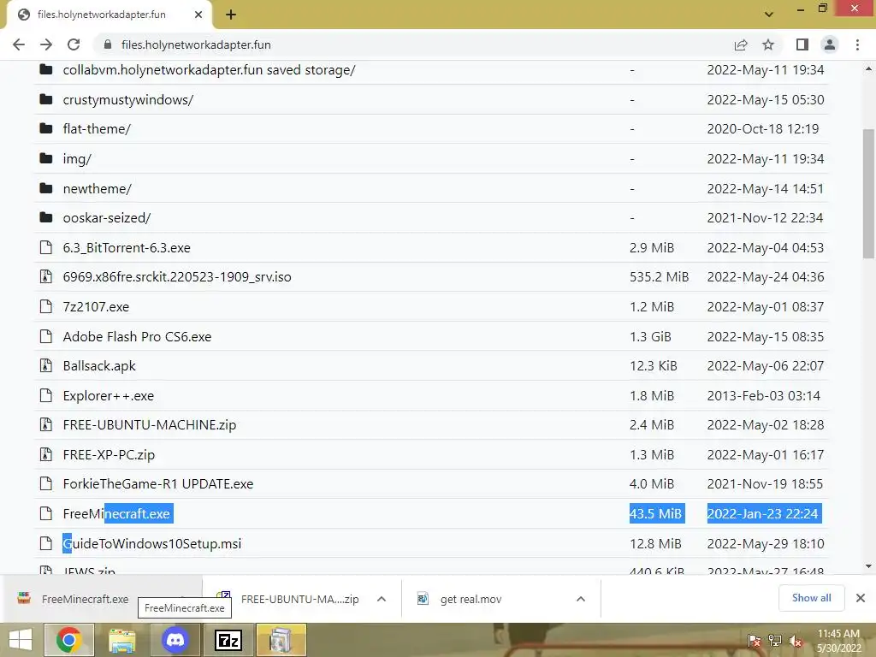This screenshot has width=876, height=657.
Task: Click the scrollbar up arrow
Action: click(x=868, y=68)
